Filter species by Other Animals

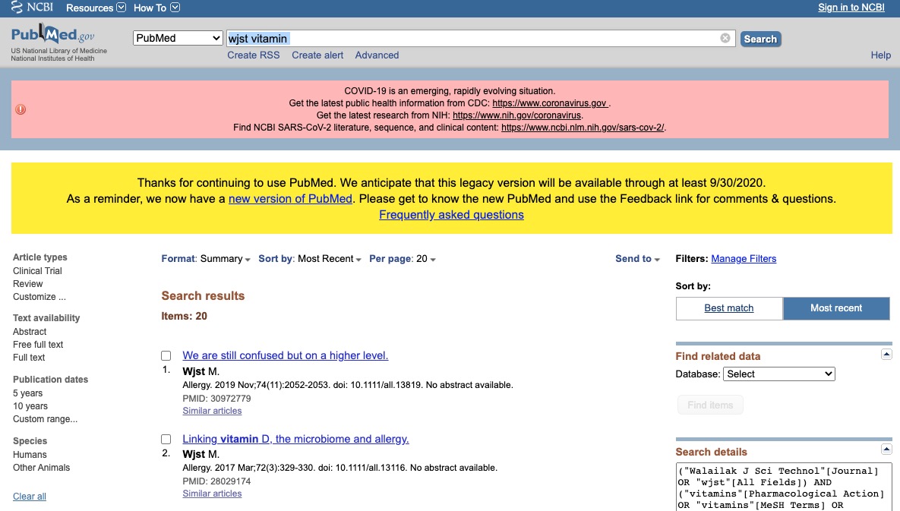pyautogui.click(x=41, y=468)
